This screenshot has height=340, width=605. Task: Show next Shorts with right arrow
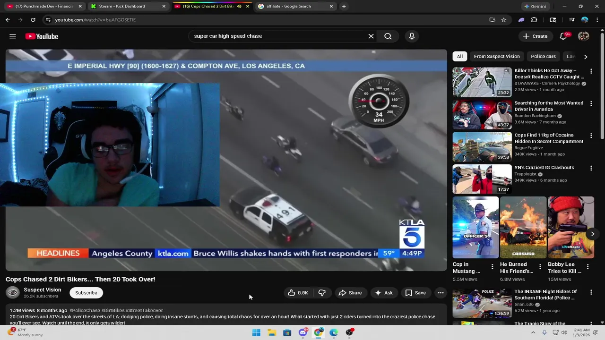coord(593,234)
